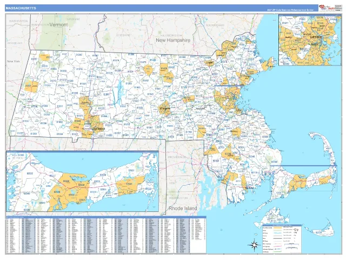The height and width of the screenshot is (260, 346).
Task: Click the WINDHAM county label
Action: coord(73,19)
